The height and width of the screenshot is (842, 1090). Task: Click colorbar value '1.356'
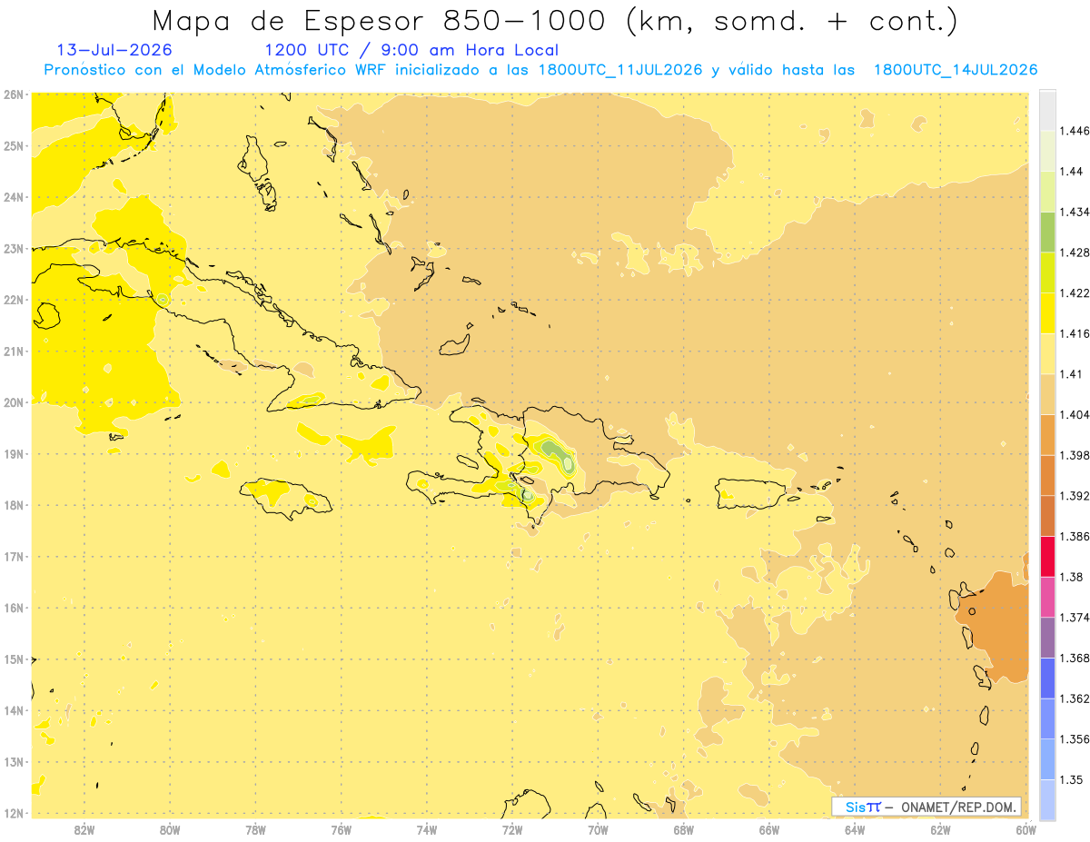[1075, 739]
